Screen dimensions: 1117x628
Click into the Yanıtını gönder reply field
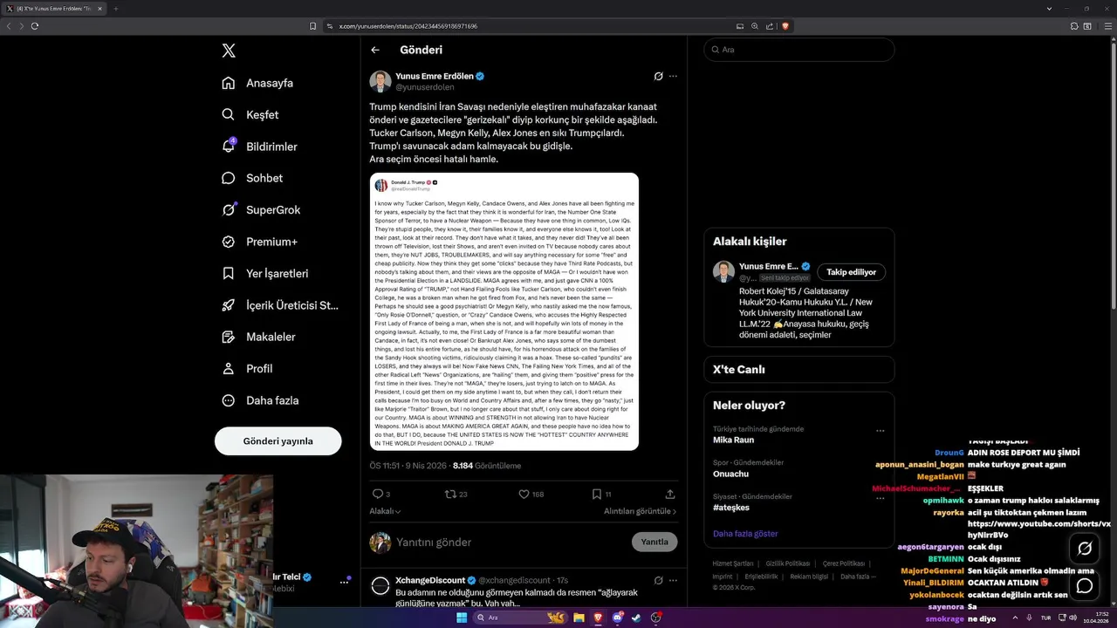tap(511, 542)
